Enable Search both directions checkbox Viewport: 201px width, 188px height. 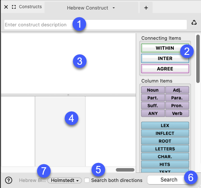[x=87, y=180]
